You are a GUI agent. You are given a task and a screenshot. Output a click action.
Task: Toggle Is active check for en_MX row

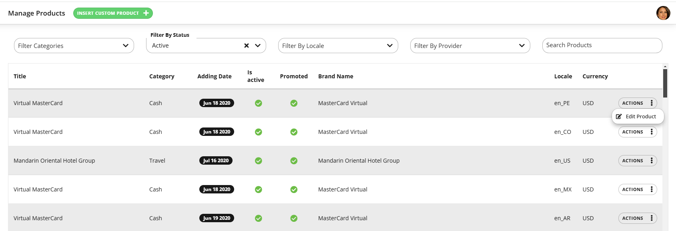(x=259, y=189)
